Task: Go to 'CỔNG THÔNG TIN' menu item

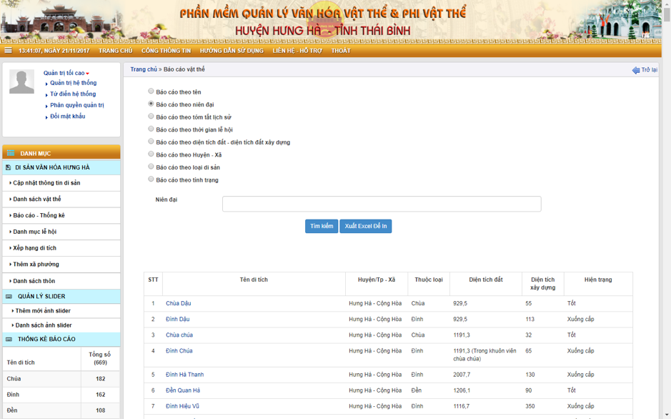Action: [166, 51]
